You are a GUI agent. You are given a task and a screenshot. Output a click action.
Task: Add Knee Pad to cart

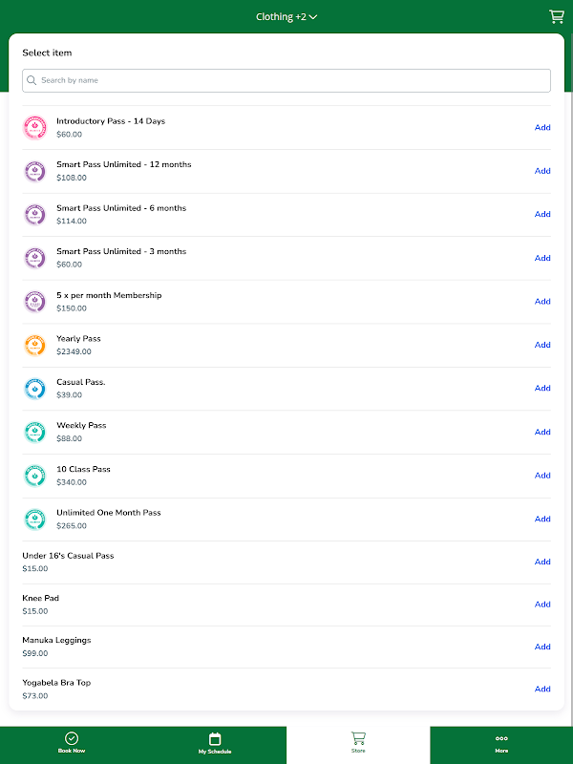pos(542,605)
